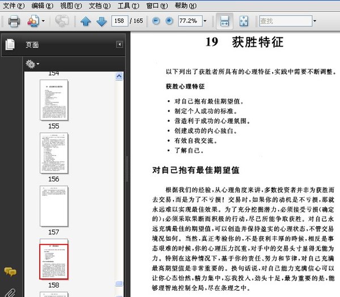Click the section heading 对自己抱有最佳期望值

pos(196,170)
